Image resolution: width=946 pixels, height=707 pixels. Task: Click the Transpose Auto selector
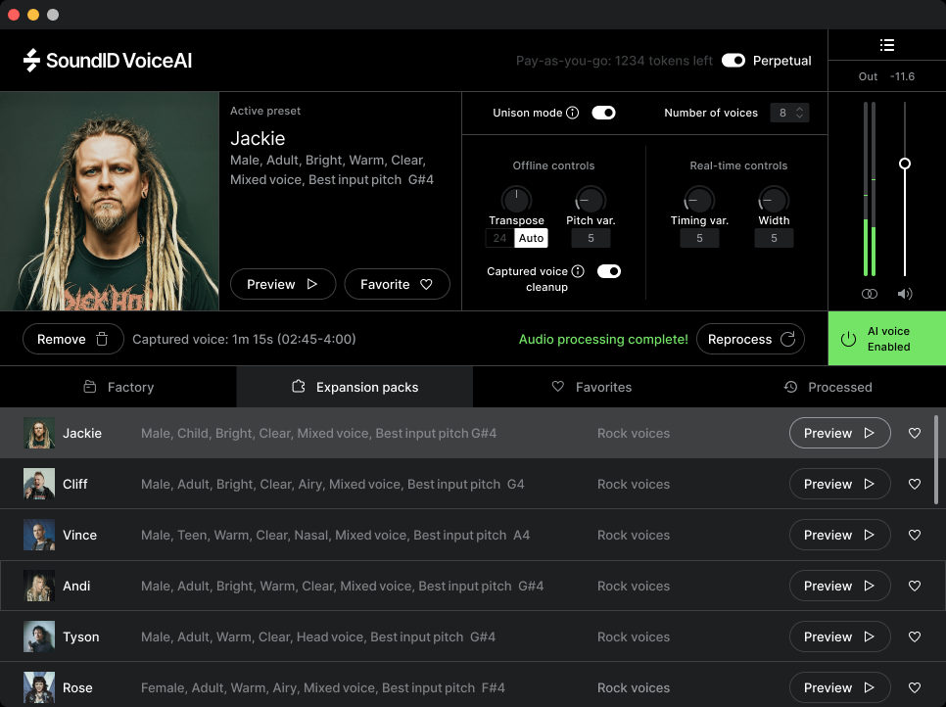coord(531,237)
